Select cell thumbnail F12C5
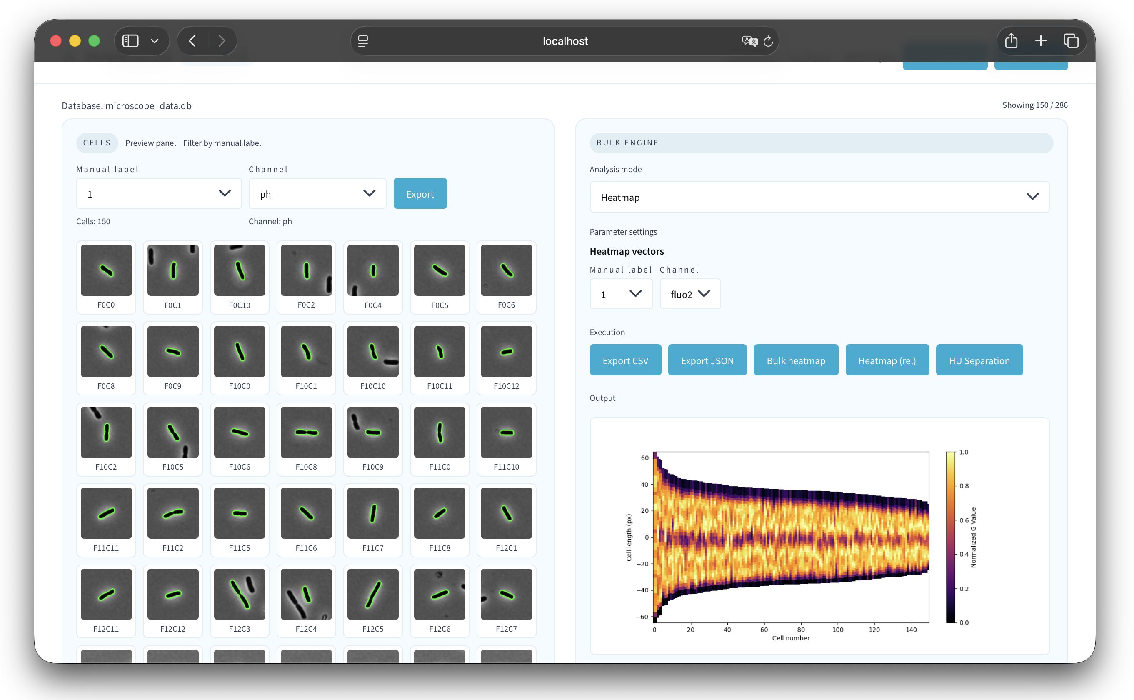This screenshot has height=700, width=1134. (x=372, y=601)
